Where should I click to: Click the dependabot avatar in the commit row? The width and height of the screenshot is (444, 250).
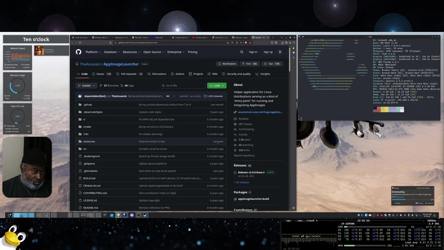(80, 96)
